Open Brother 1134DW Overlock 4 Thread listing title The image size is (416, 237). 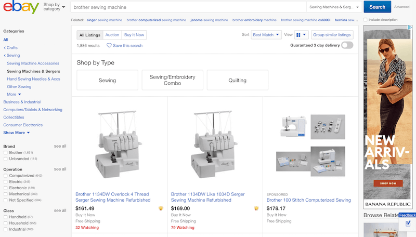coord(113,197)
